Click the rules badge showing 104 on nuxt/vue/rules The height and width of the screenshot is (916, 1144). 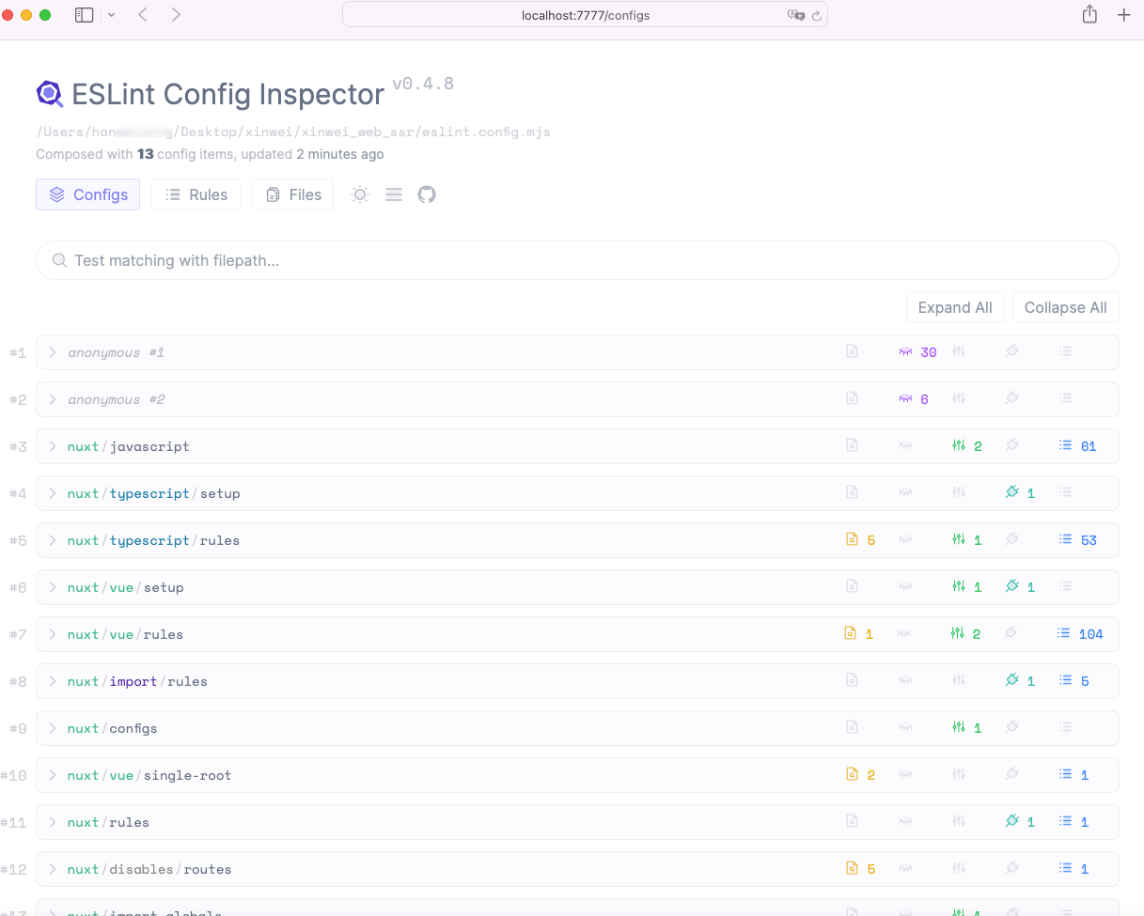coord(1080,634)
